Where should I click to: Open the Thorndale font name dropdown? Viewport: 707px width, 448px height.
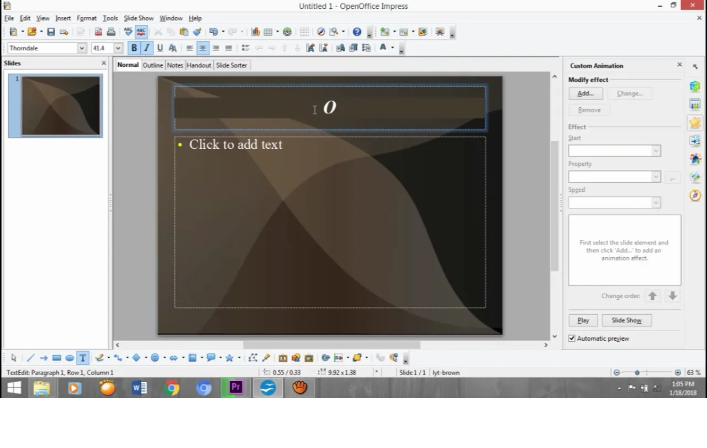(x=81, y=48)
